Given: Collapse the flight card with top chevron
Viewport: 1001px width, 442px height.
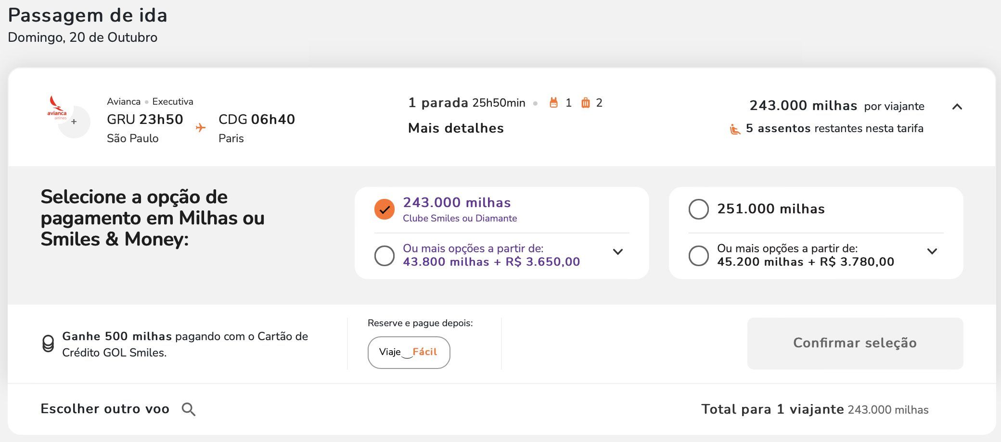Looking at the screenshot, I should point(957,107).
